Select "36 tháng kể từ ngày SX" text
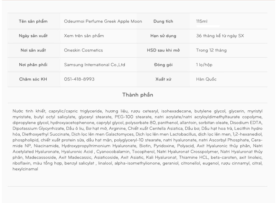277x203 pixels. [x=220, y=36]
